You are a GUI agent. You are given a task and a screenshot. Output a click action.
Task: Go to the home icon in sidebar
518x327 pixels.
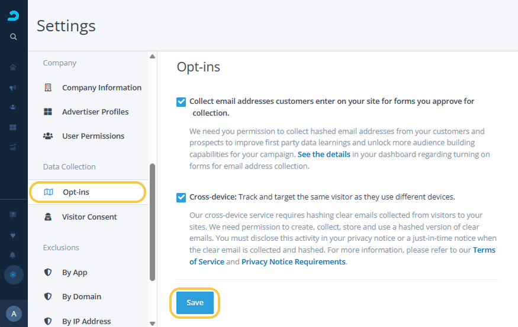click(13, 67)
